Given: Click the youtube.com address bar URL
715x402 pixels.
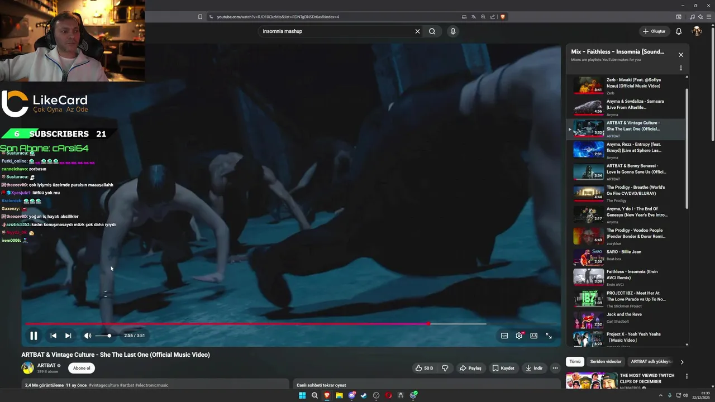Looking at the screenshot, I should tap(278, 17).
